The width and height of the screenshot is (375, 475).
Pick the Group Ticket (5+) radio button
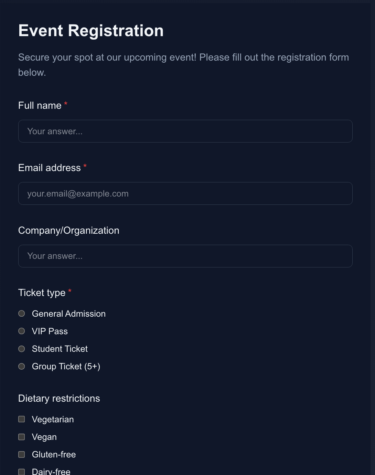22,366
